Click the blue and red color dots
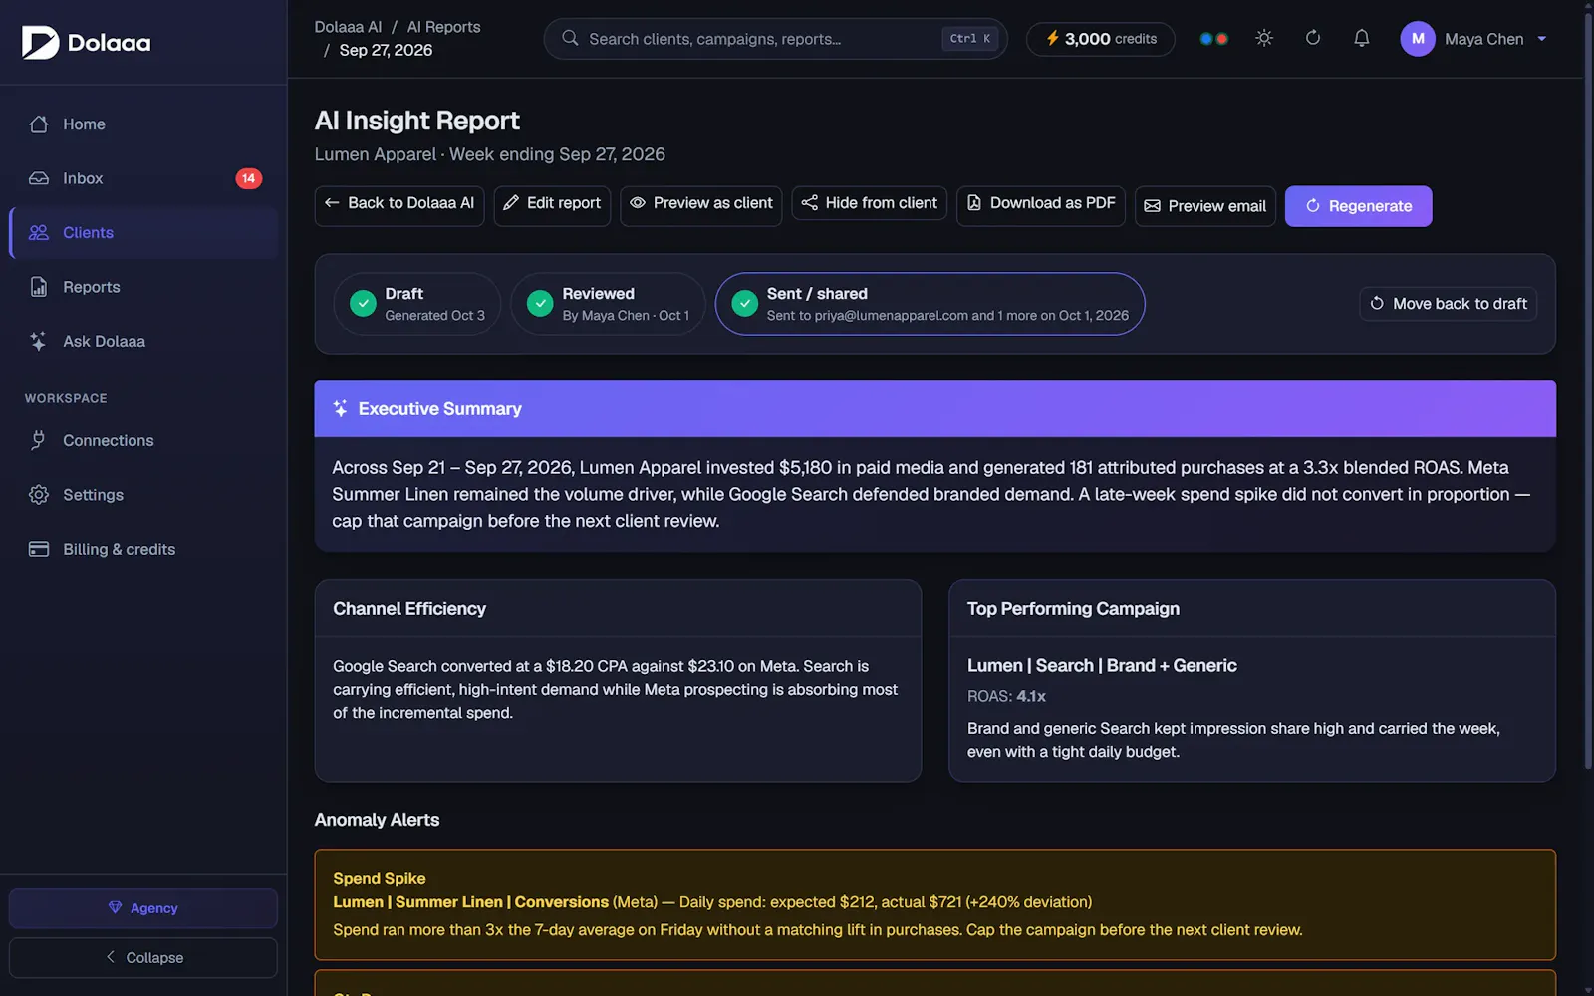 tap(1213, 39)
